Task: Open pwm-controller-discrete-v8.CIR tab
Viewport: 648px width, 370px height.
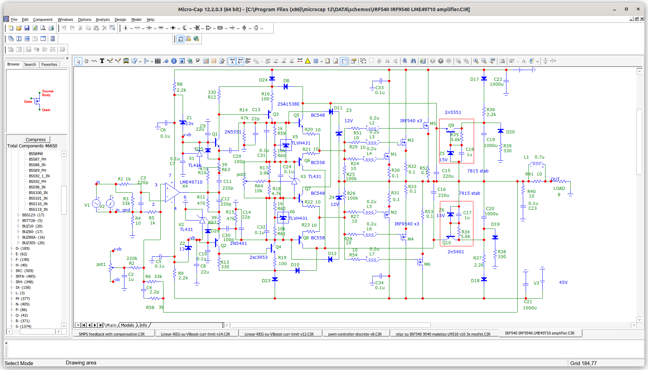Action: tap(355, 334)
